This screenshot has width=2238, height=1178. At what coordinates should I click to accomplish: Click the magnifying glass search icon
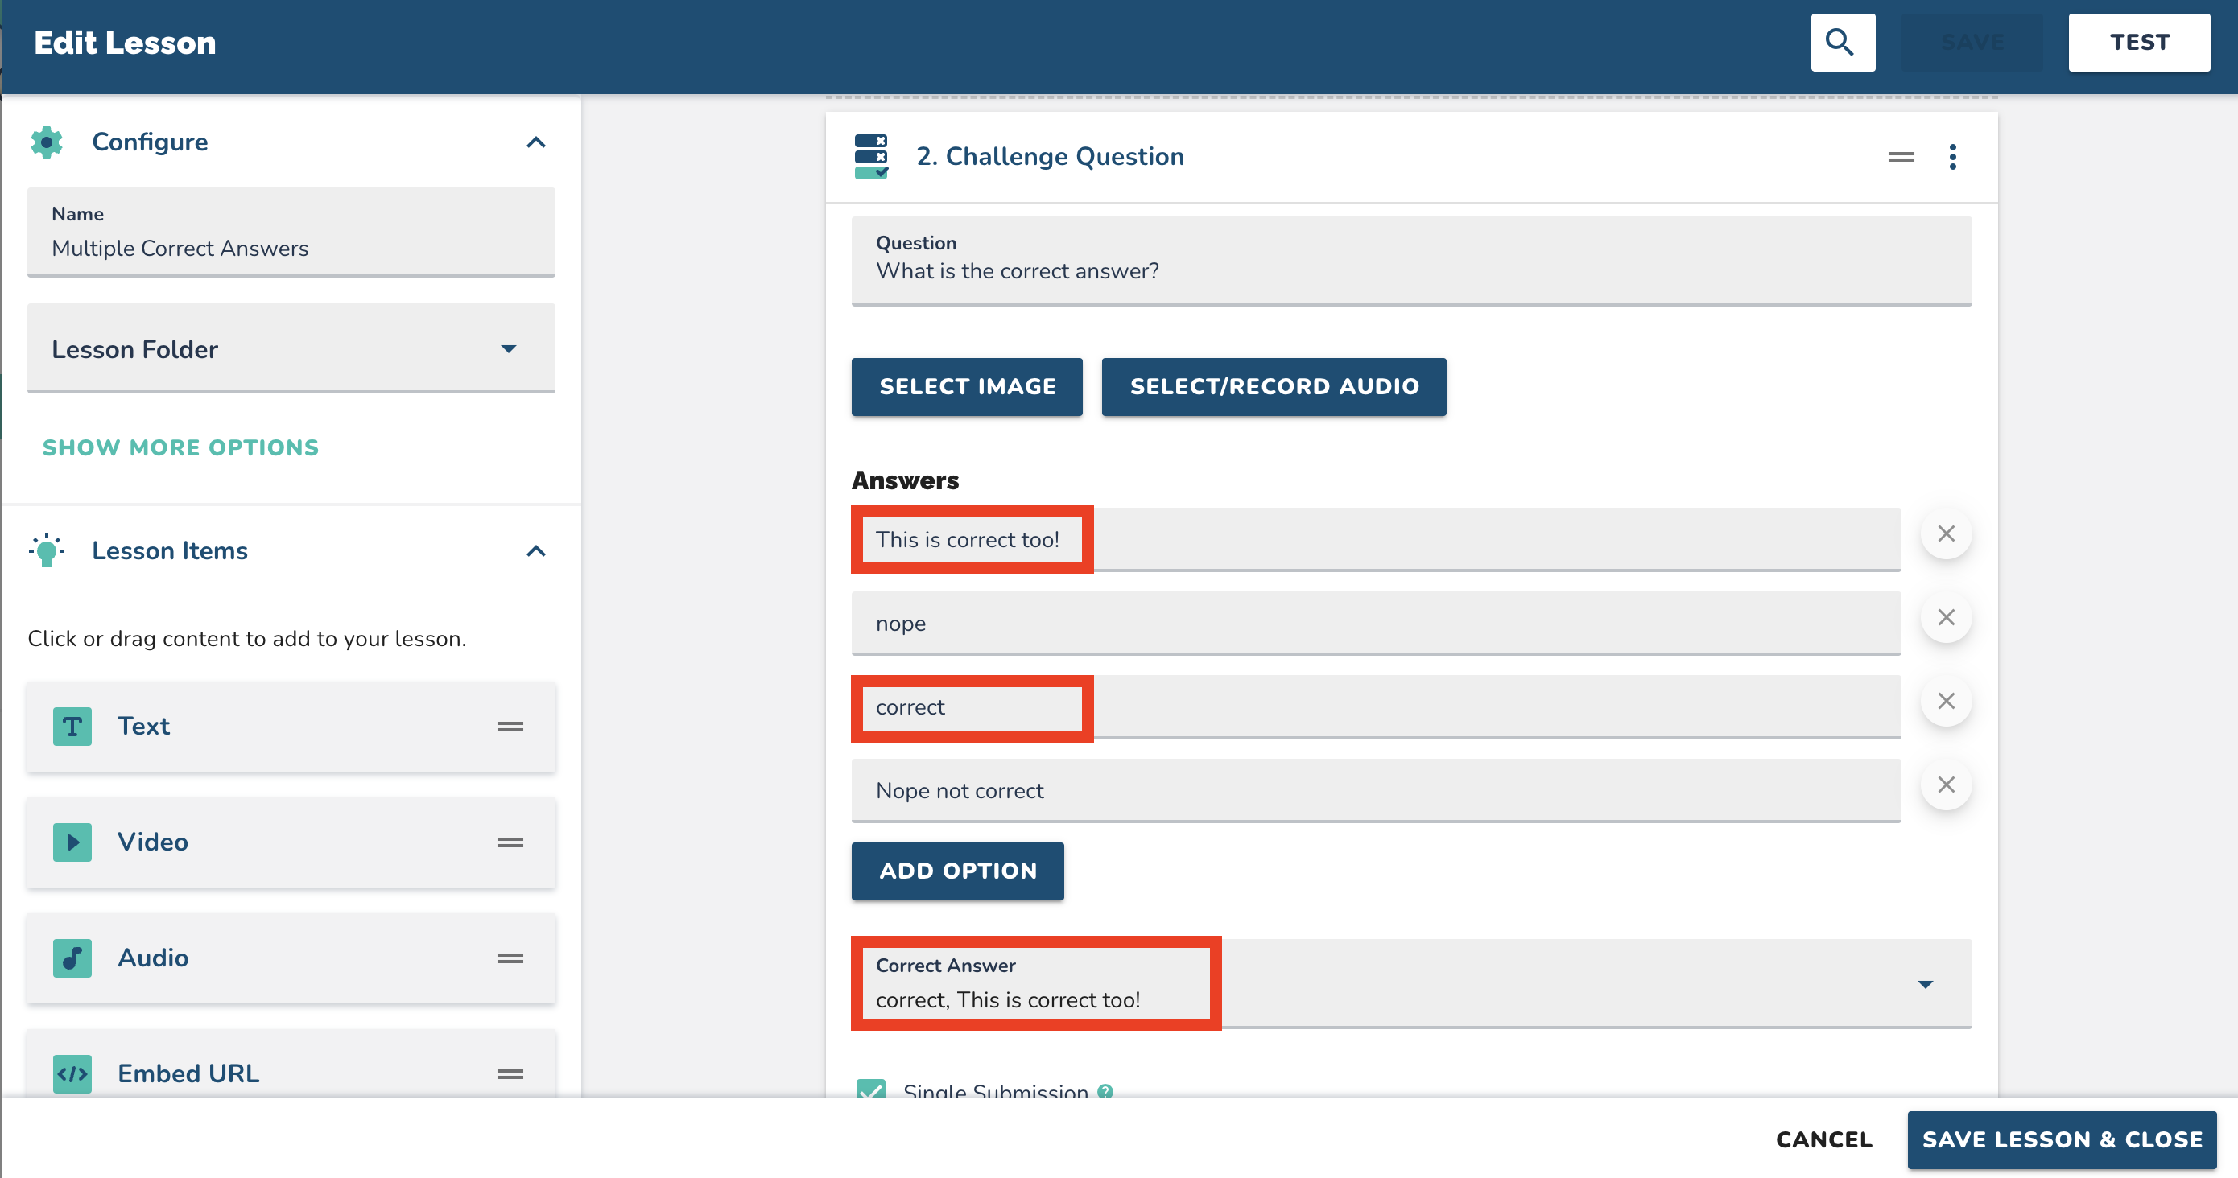click(1842, 42)
